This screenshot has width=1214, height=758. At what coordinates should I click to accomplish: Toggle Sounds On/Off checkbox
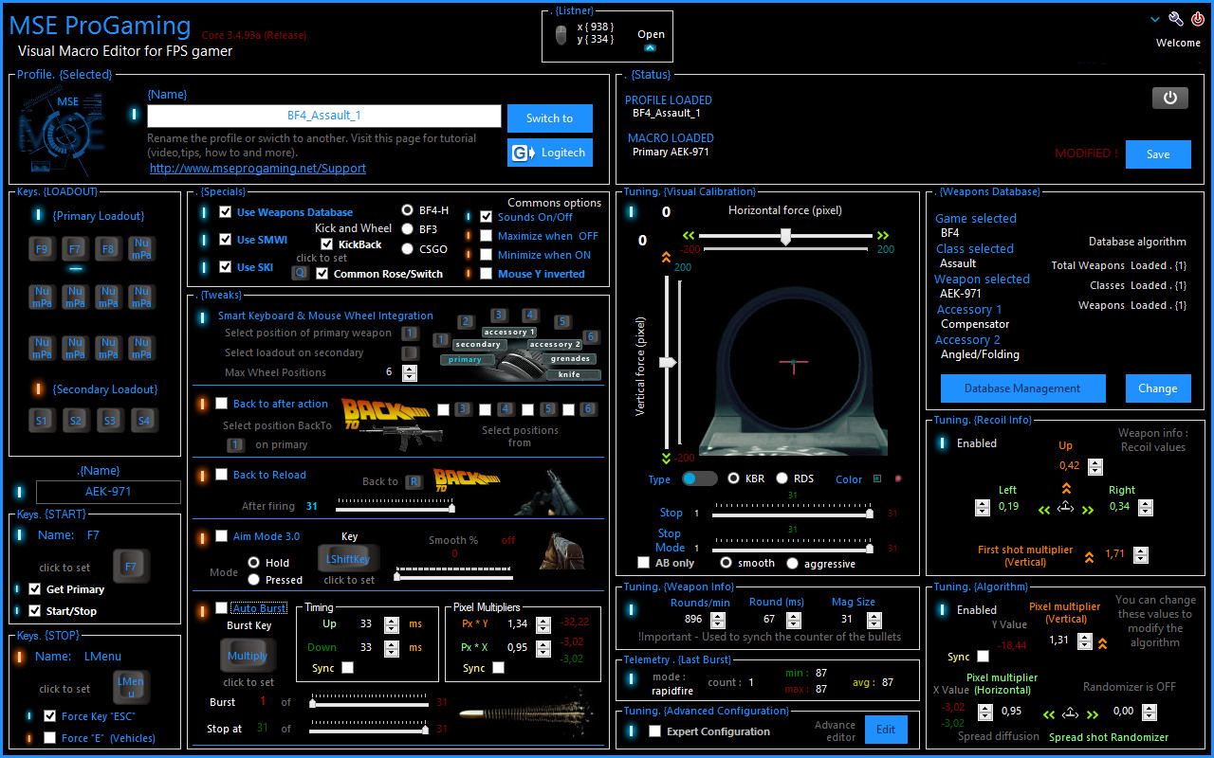click(x=487, y=217)
